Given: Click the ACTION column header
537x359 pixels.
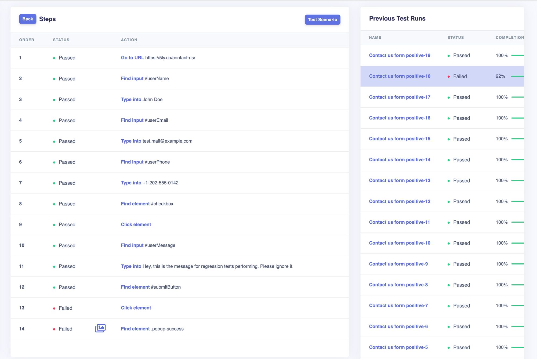Looking at the screenshot, I should (x=129, y=40).
